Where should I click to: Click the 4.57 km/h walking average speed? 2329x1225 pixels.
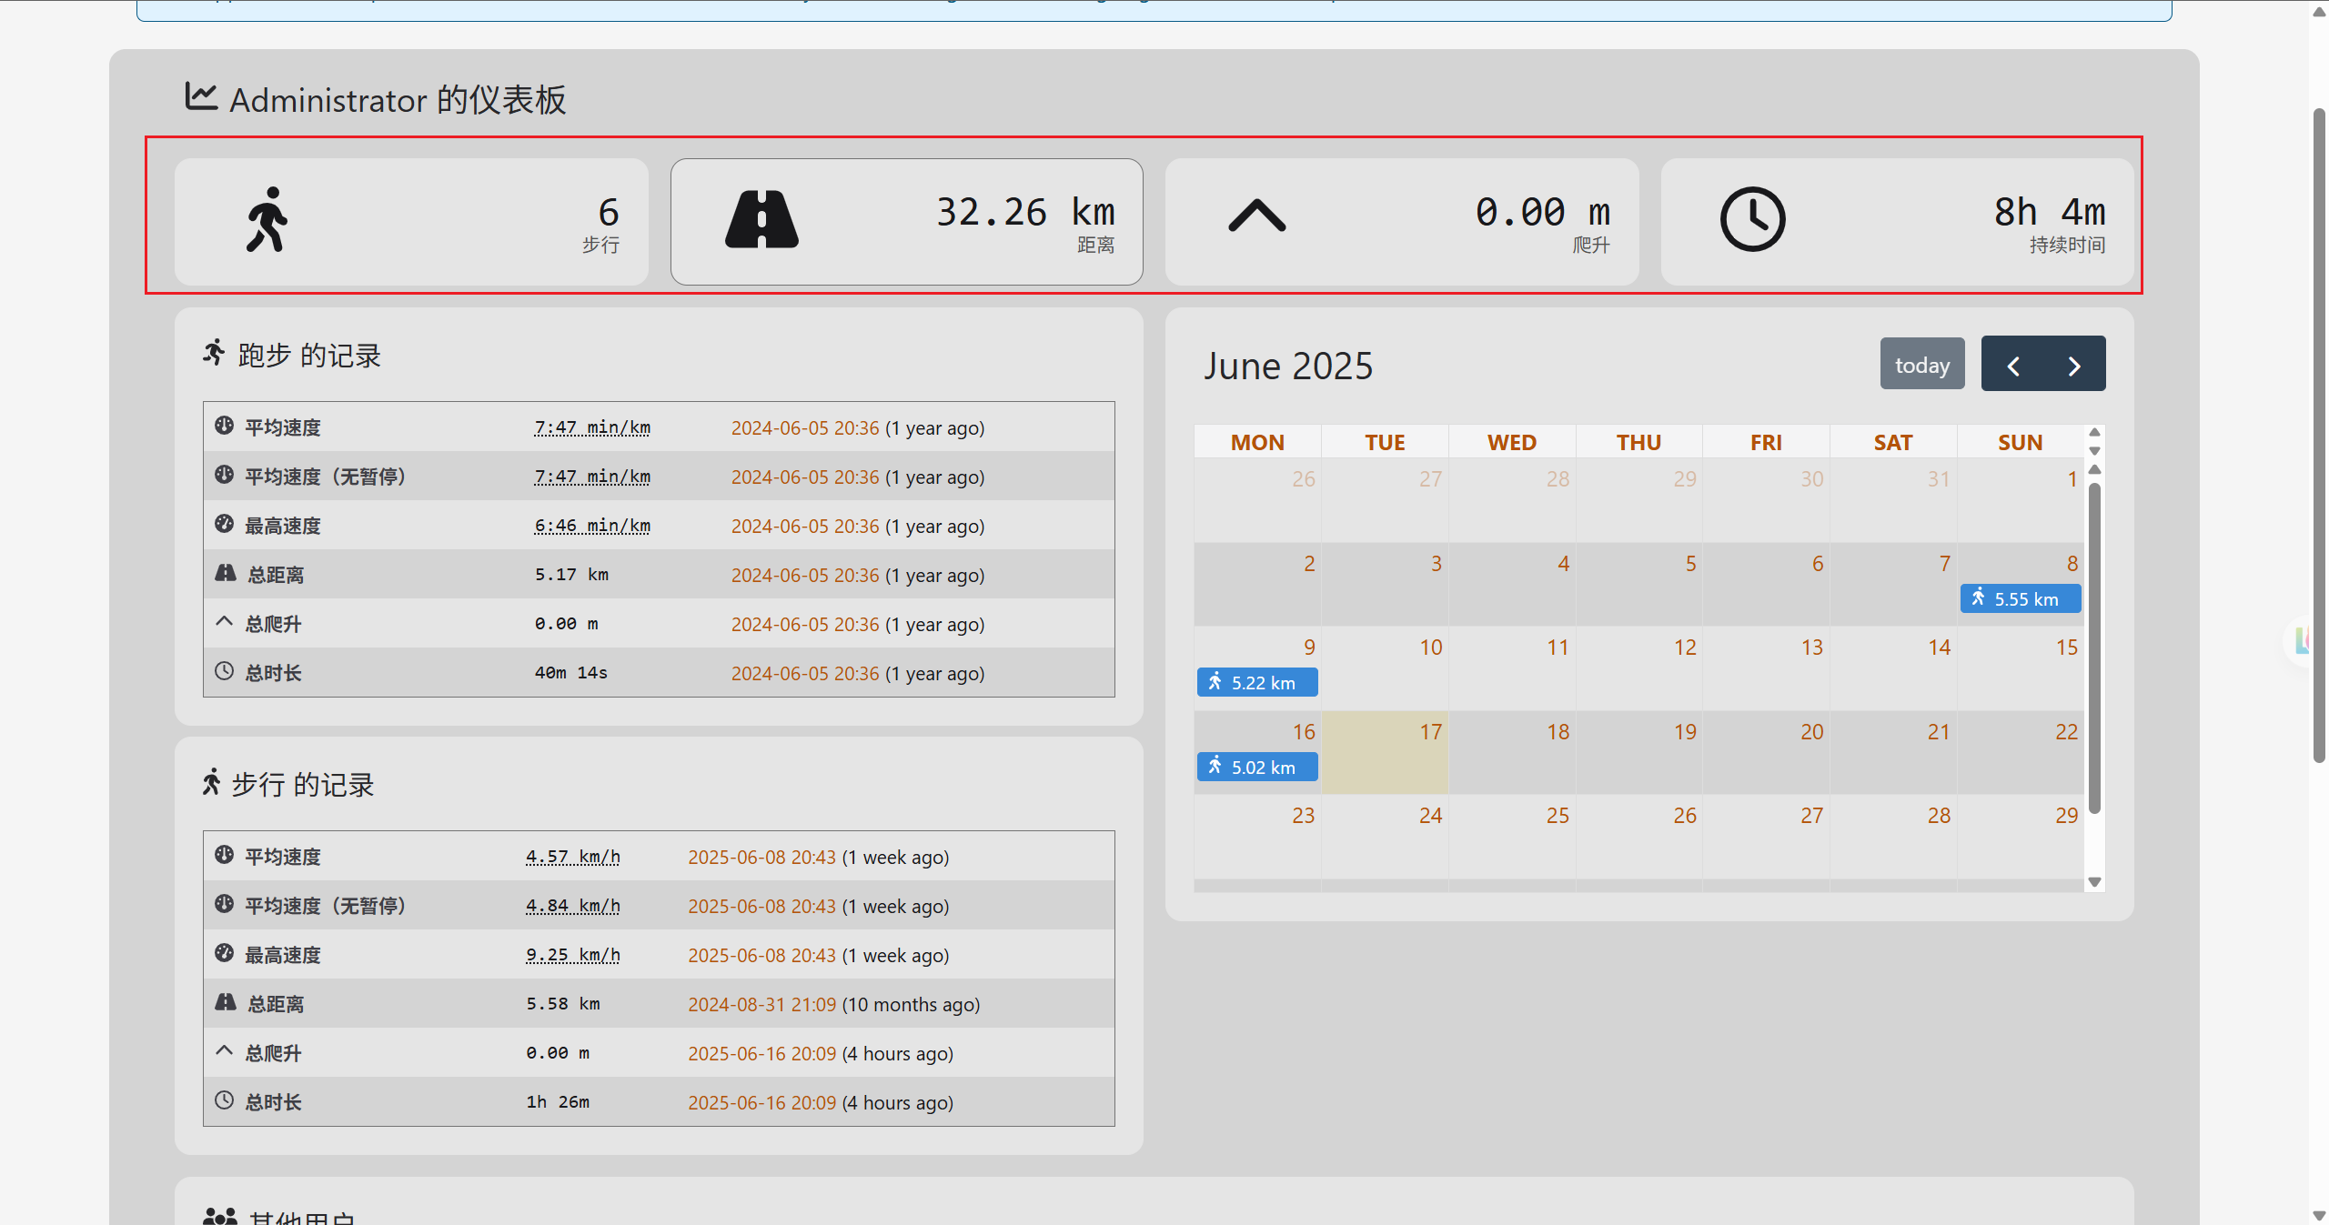[x=573, y=857]
